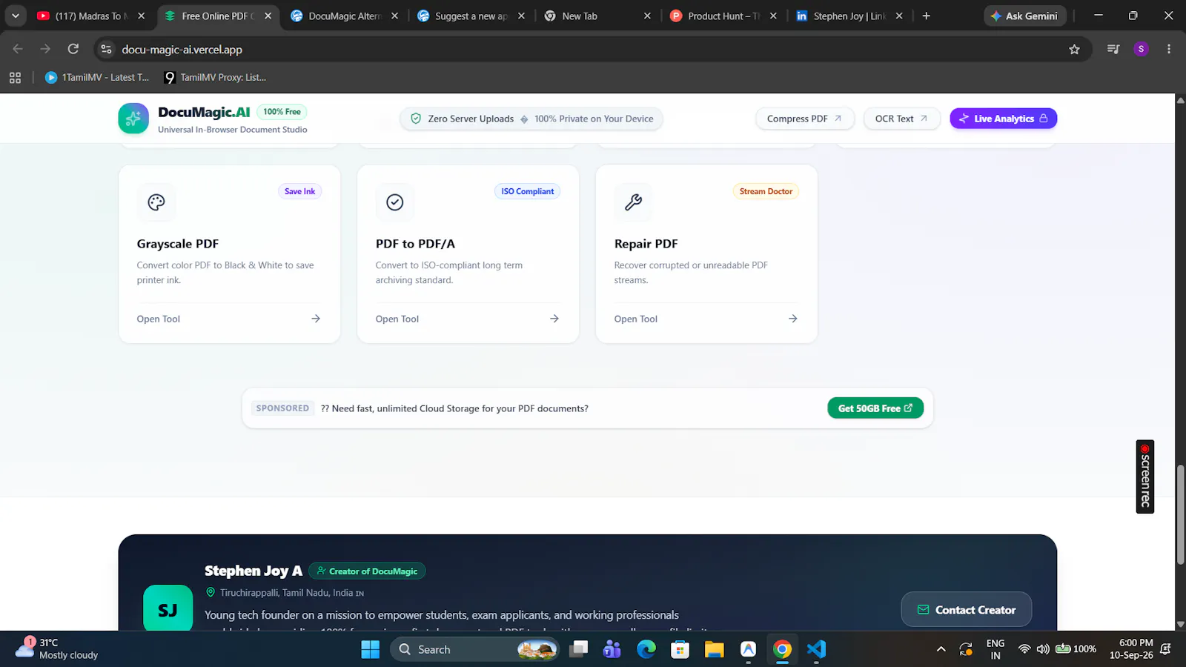This screenshot has width=1186, height=667.
Task: Switch to the Stephen Joy LinkedIn tab
Action: tap(849, 16)
